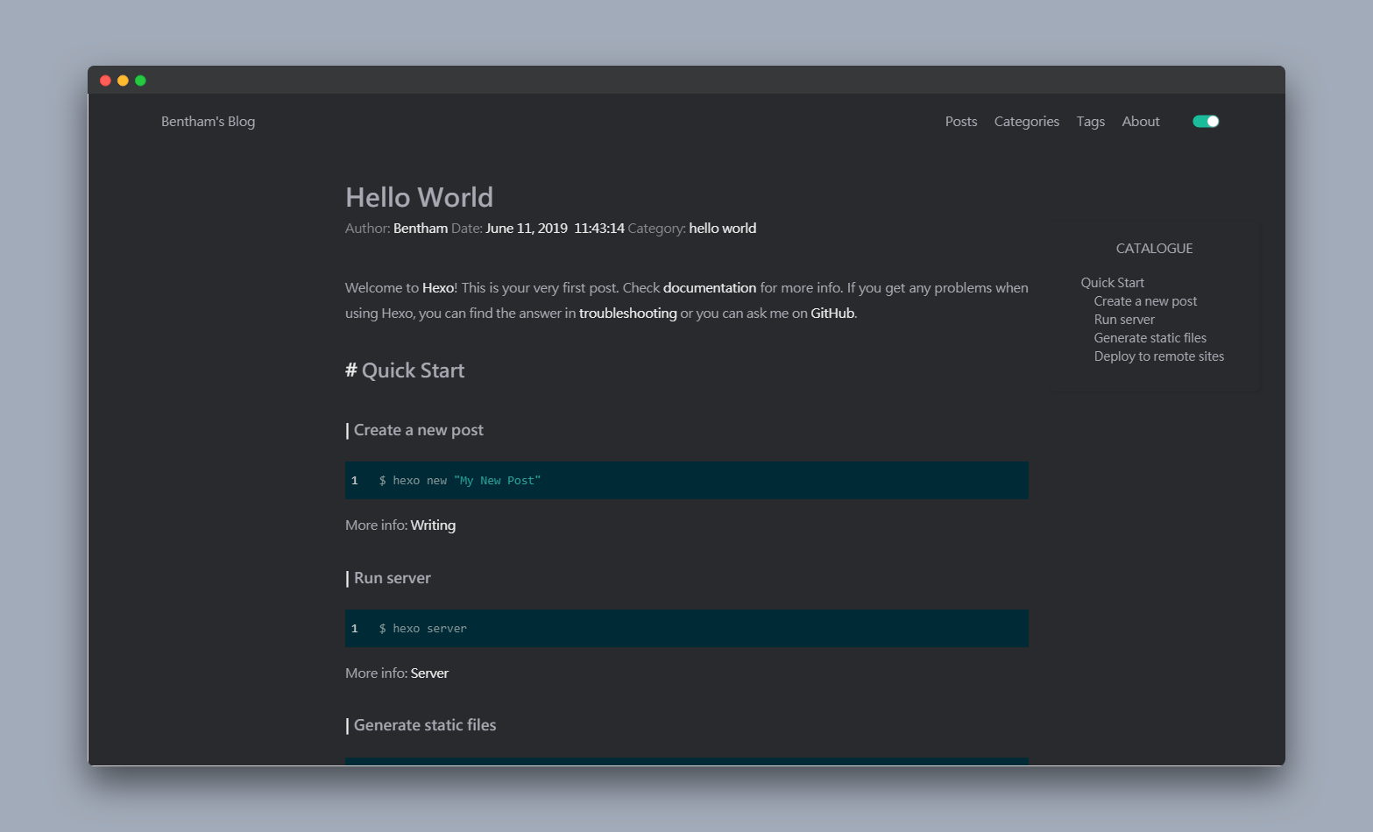Click the Create a new post heading
This screenshot has width=1373, height=832.
click(x=415, y=431)
